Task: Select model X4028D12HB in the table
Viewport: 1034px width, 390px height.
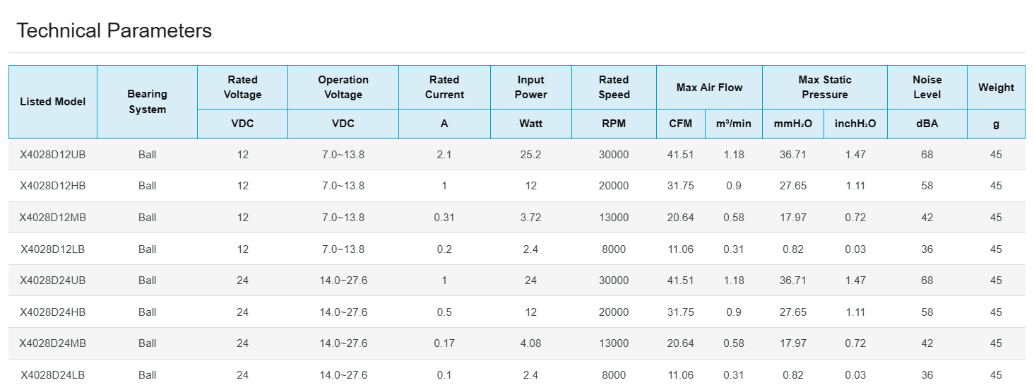Action: 53,186
